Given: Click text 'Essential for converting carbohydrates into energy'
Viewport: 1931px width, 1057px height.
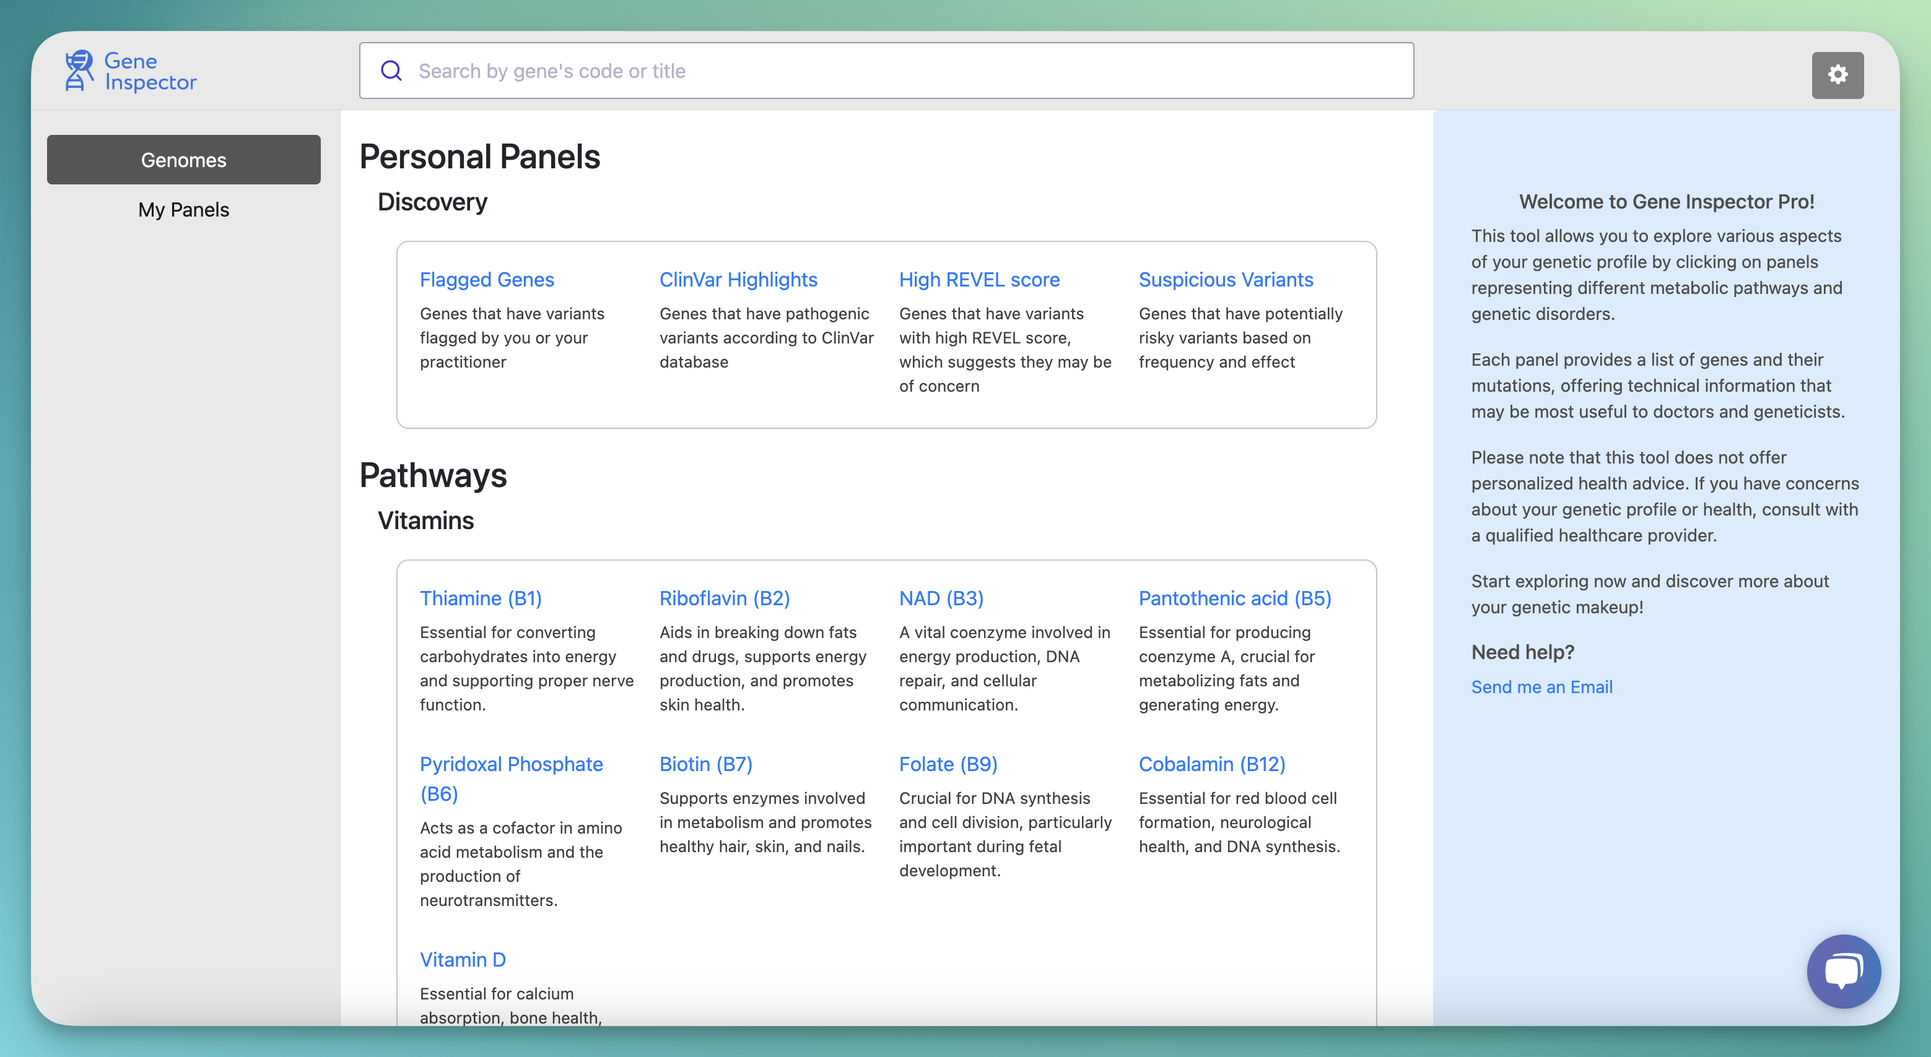Looking at the screenshot, I should pos(526,668).
